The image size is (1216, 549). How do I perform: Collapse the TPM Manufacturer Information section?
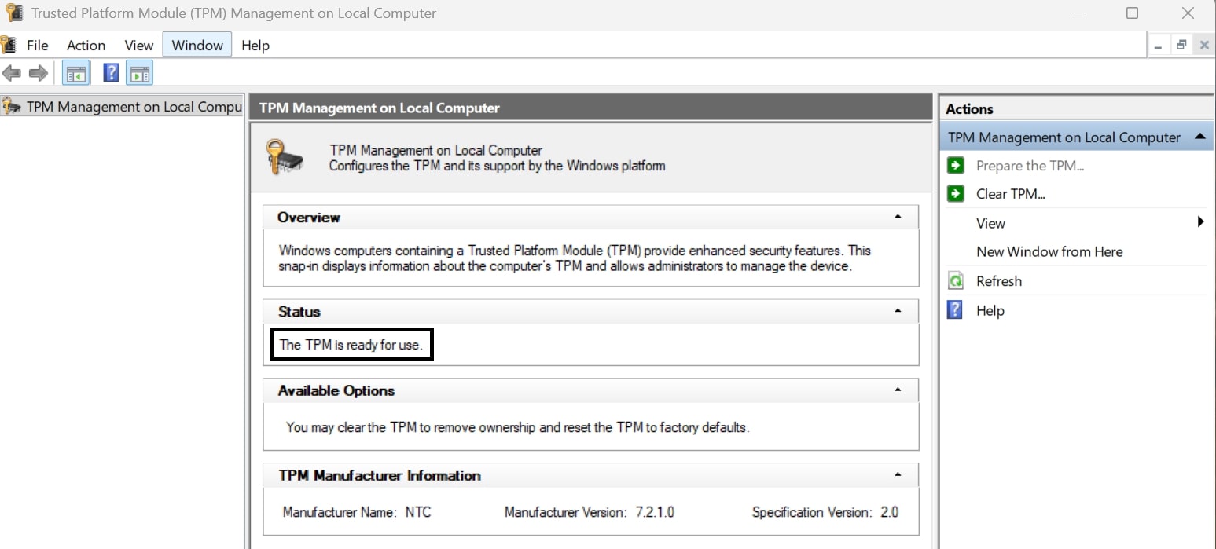898,474
